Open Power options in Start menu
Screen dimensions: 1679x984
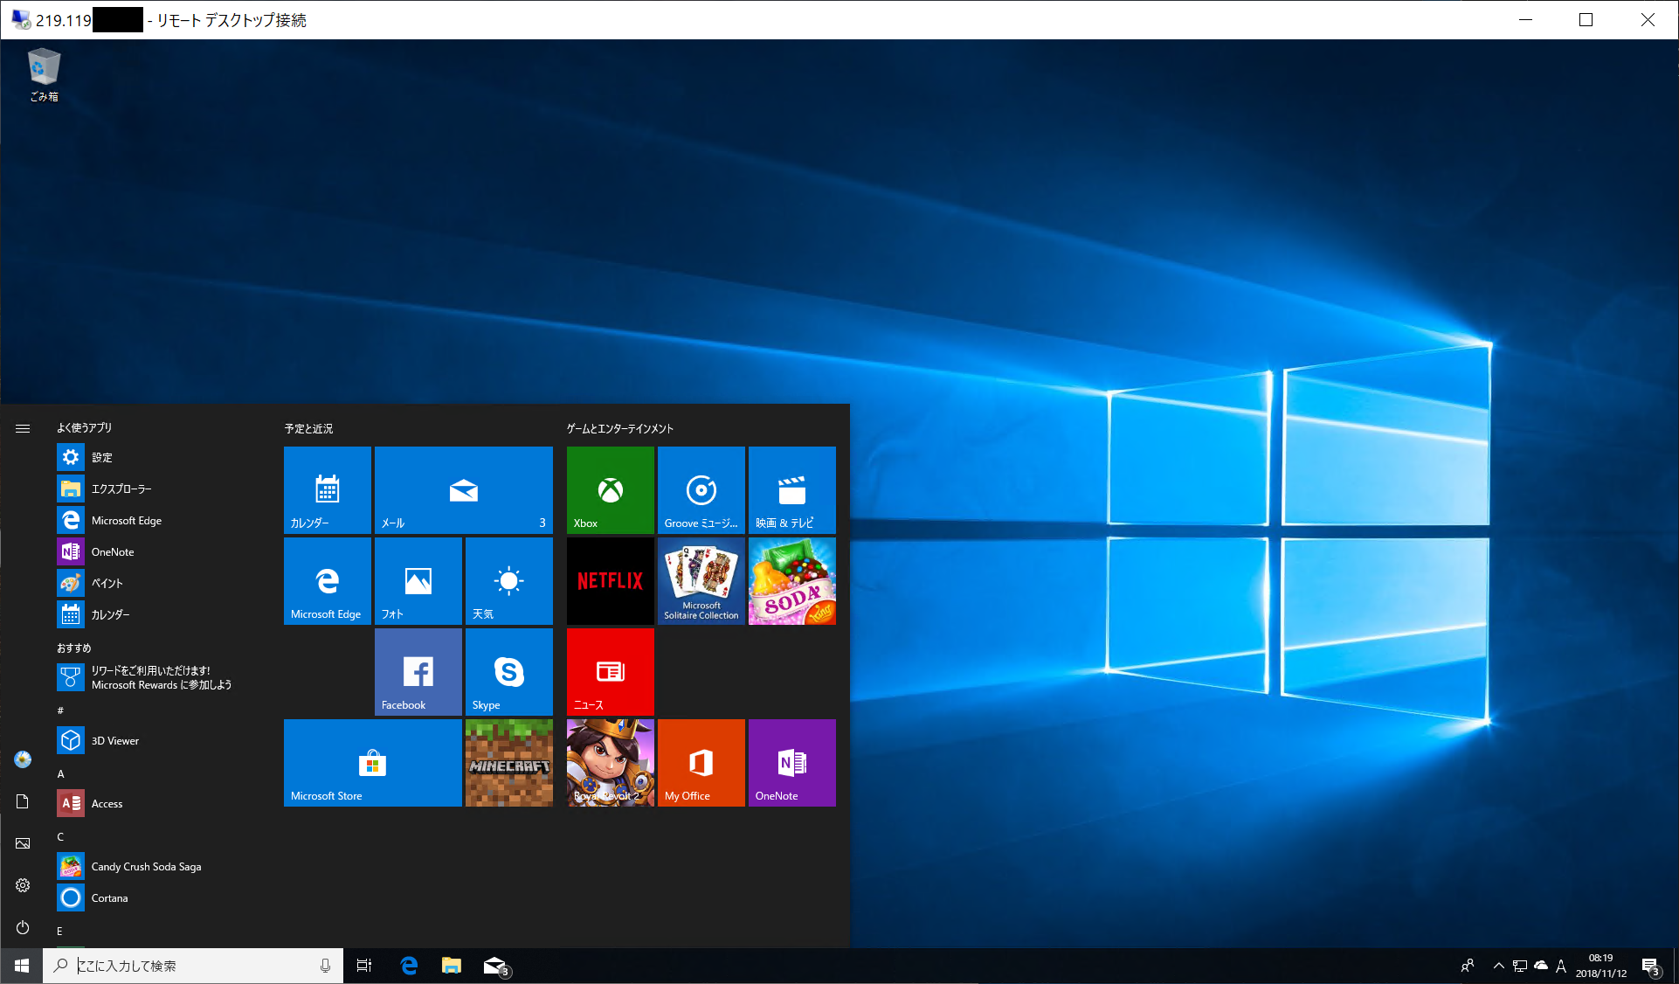tap(23, 927)
